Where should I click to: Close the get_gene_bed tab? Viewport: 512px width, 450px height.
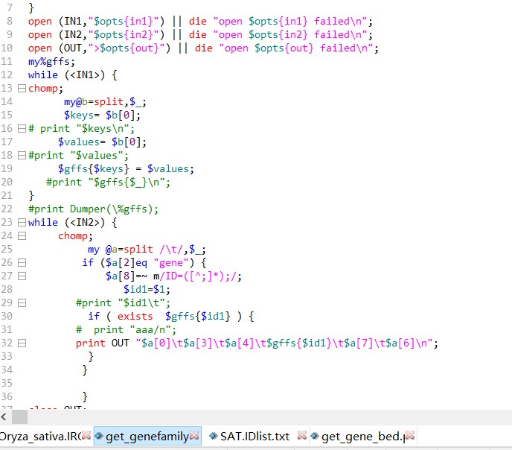tap(410, 435)
